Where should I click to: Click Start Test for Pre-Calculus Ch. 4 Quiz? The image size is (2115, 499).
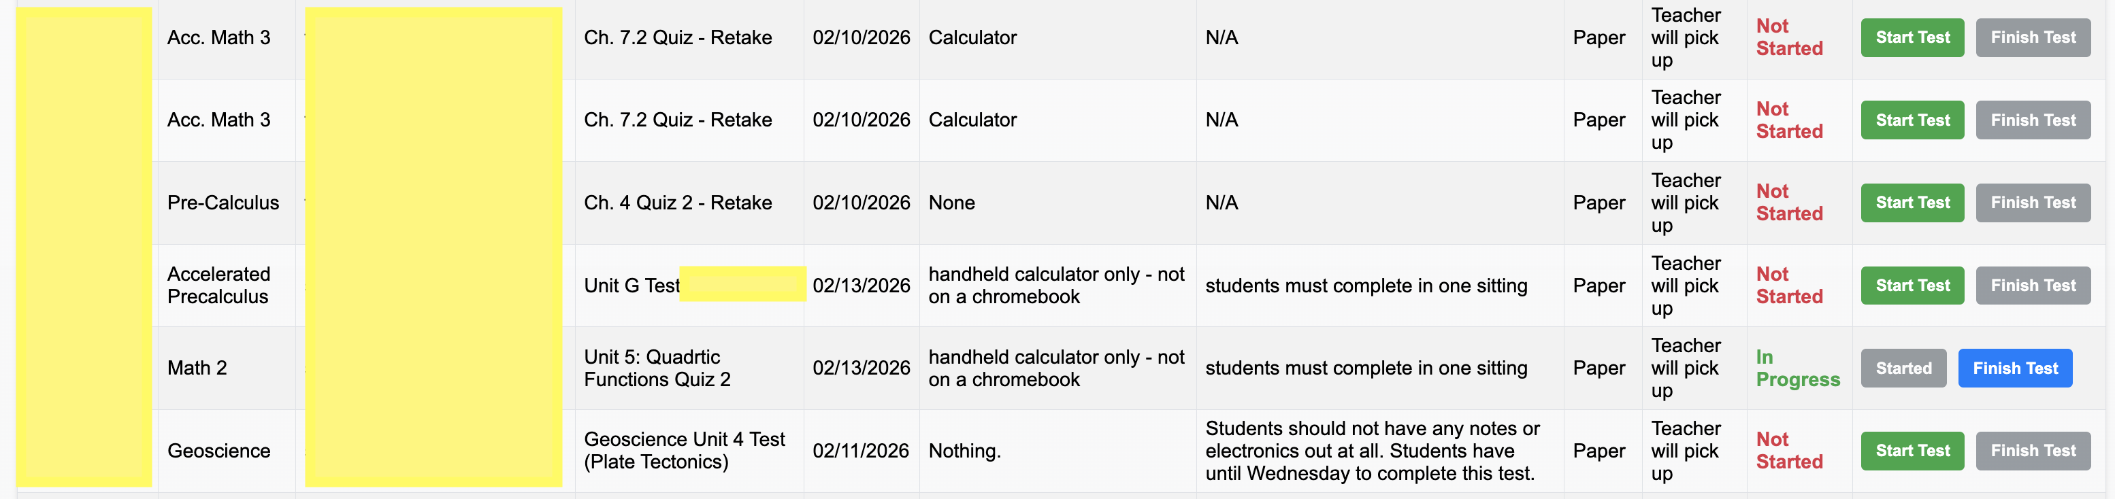point(1912,203)
